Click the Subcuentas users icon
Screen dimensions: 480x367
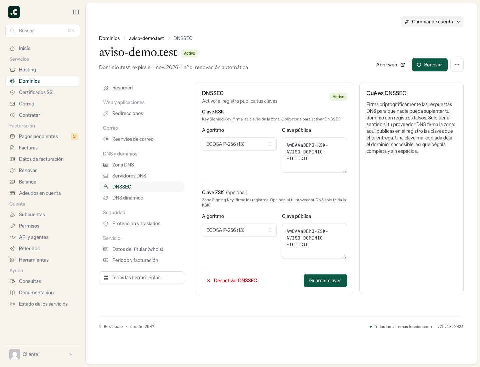coord(12,215)
